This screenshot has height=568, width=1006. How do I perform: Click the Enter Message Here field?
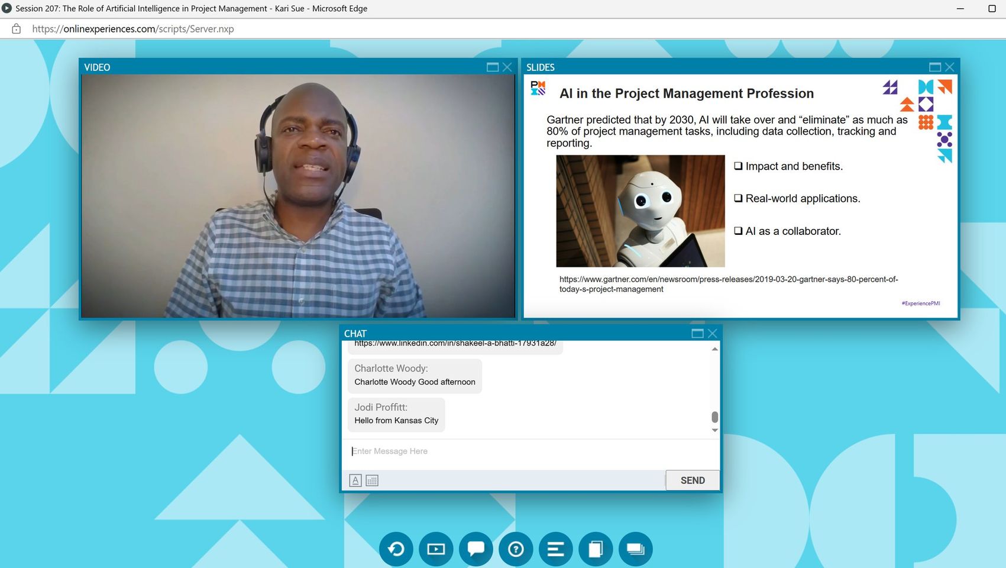(503, 451)
